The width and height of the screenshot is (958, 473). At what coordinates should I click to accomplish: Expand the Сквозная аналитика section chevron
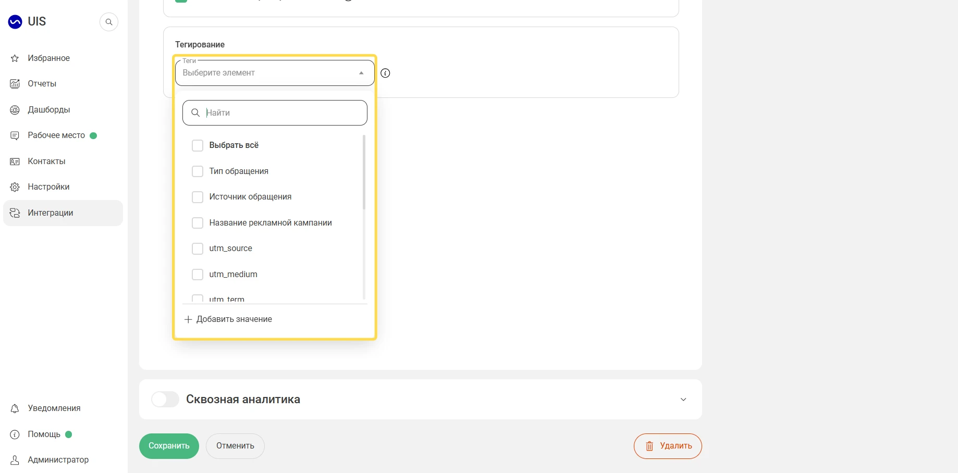683,400
